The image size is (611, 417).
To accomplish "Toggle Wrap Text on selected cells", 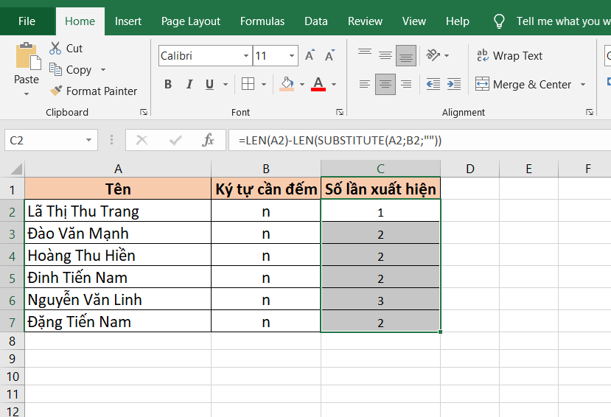I will tap(509, 56).
